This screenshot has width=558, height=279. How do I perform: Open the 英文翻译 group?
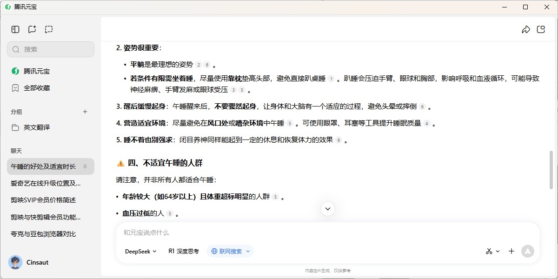coord(37,127)
